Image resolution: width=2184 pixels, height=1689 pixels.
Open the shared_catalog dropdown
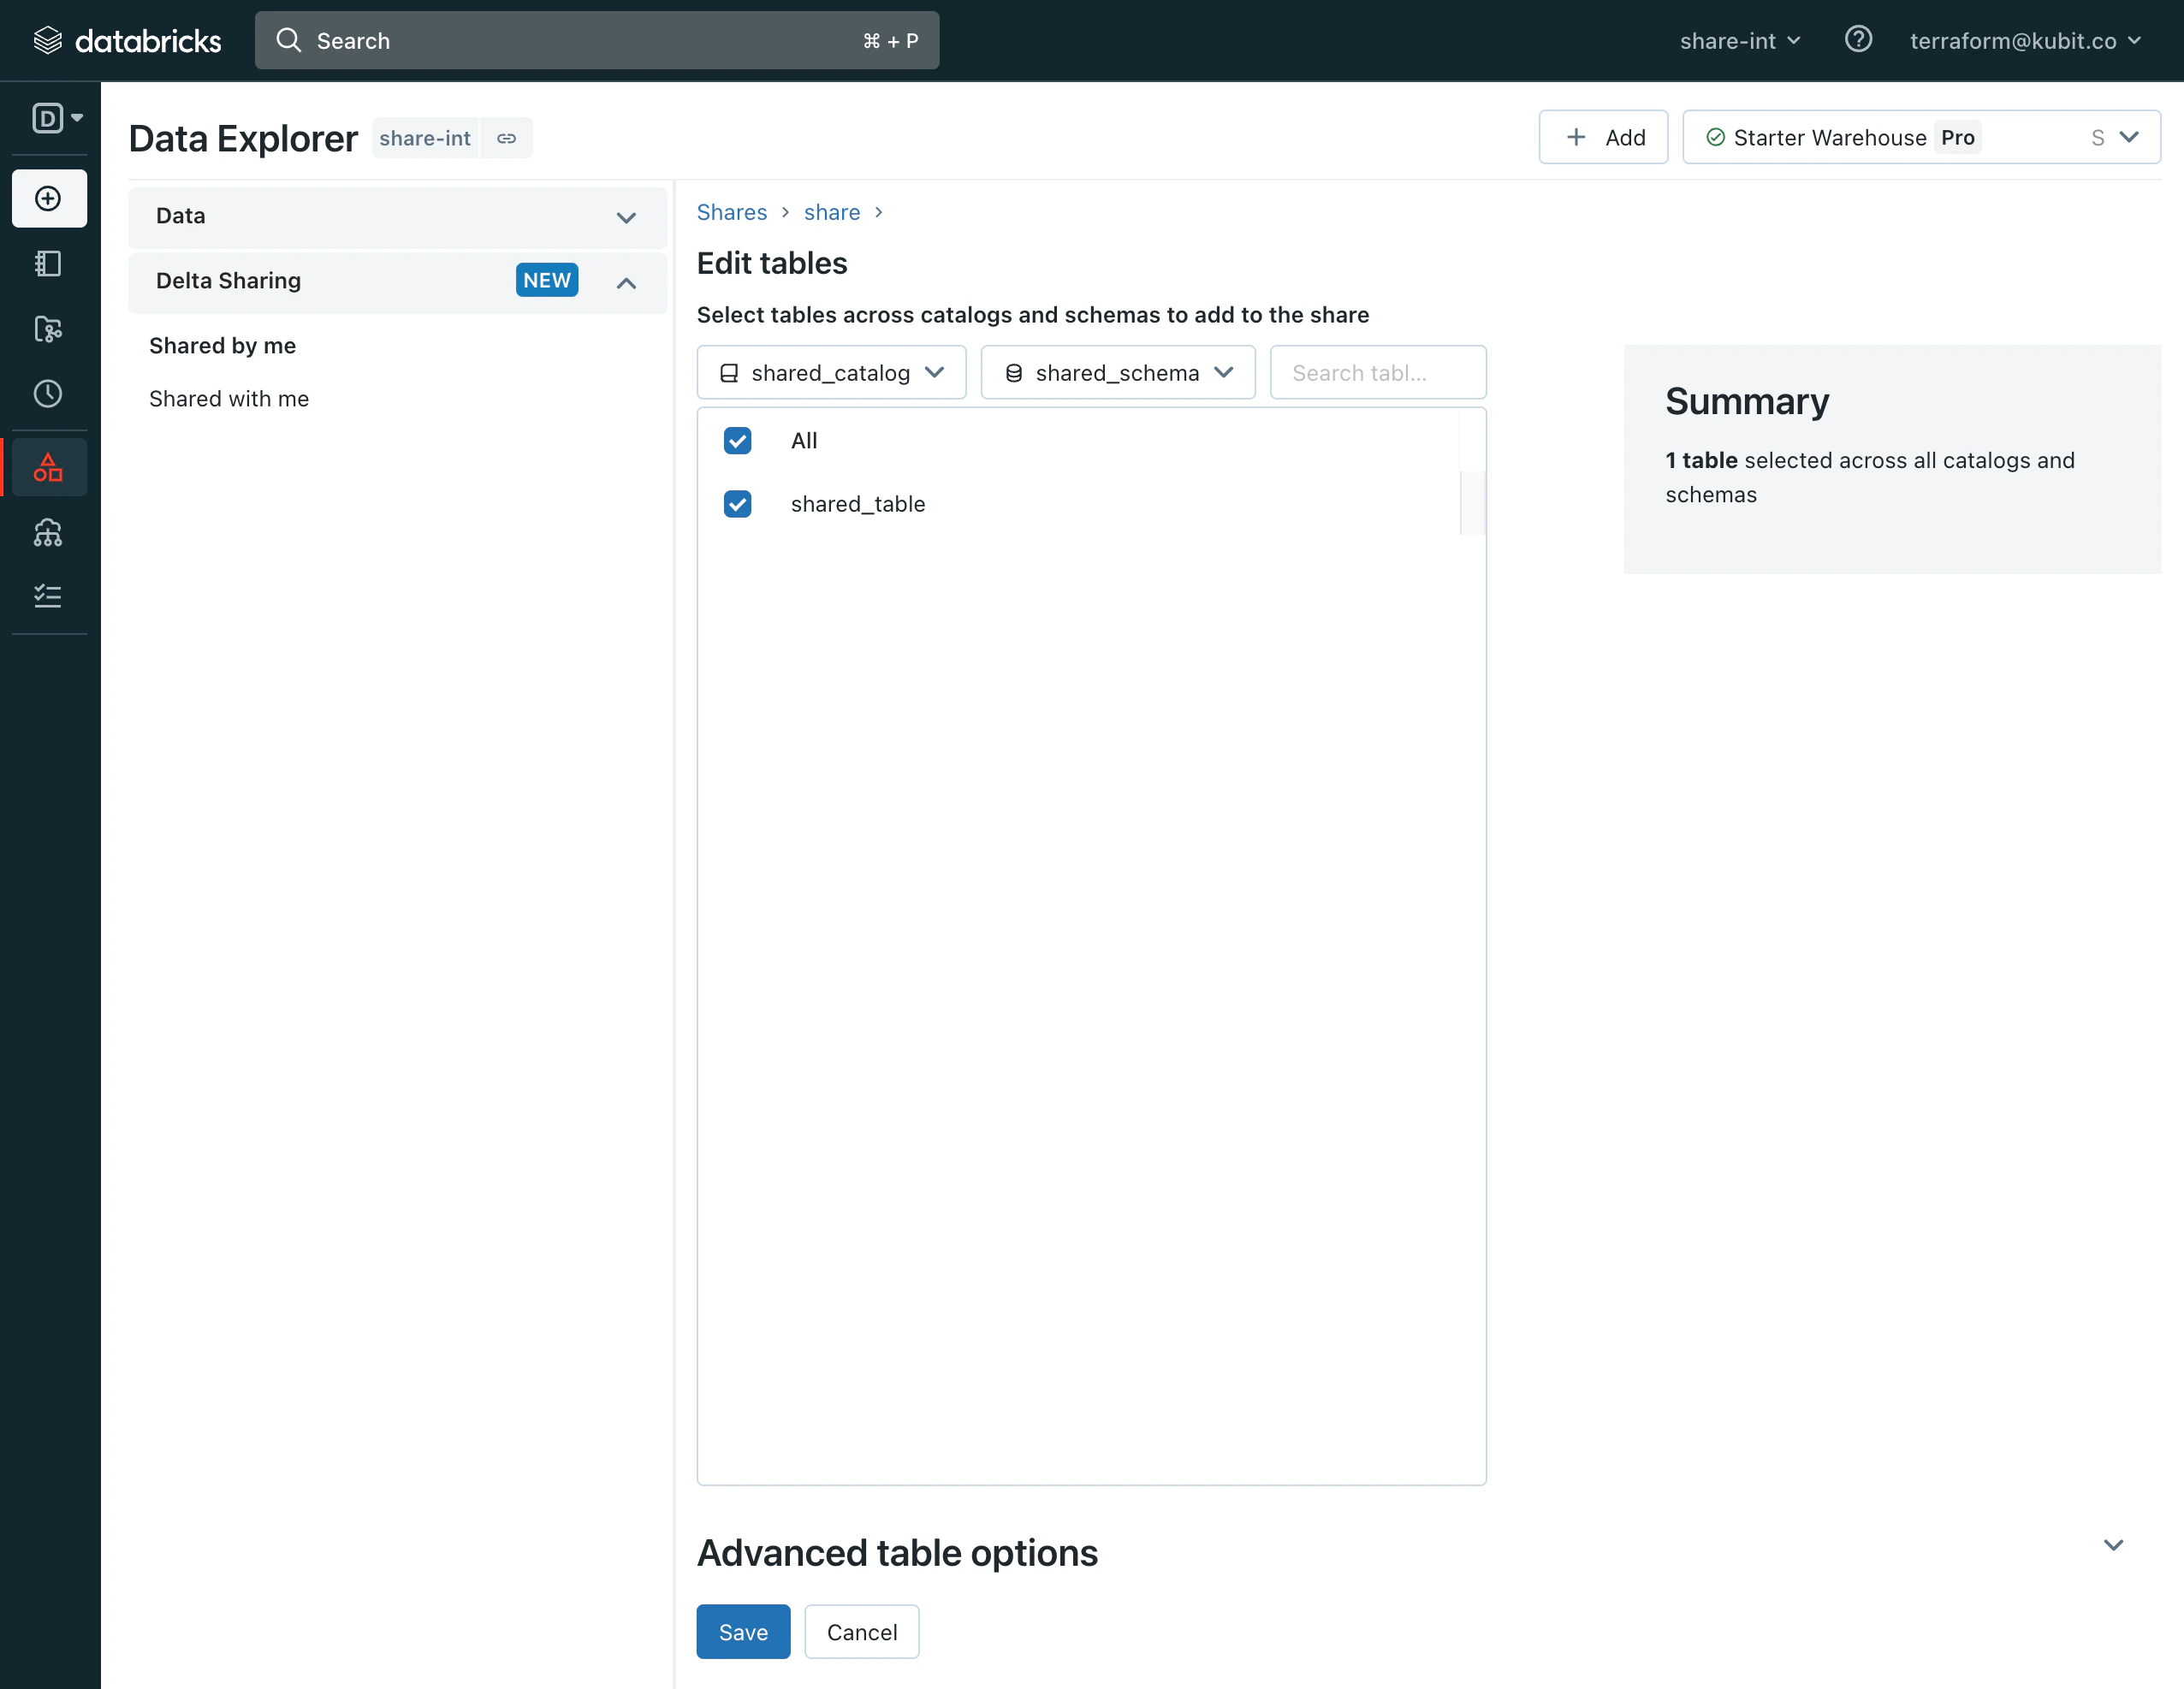pyautogui.click(x=831, y=373)
